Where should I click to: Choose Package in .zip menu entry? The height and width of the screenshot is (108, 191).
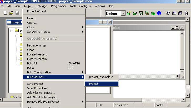[36, 45]
